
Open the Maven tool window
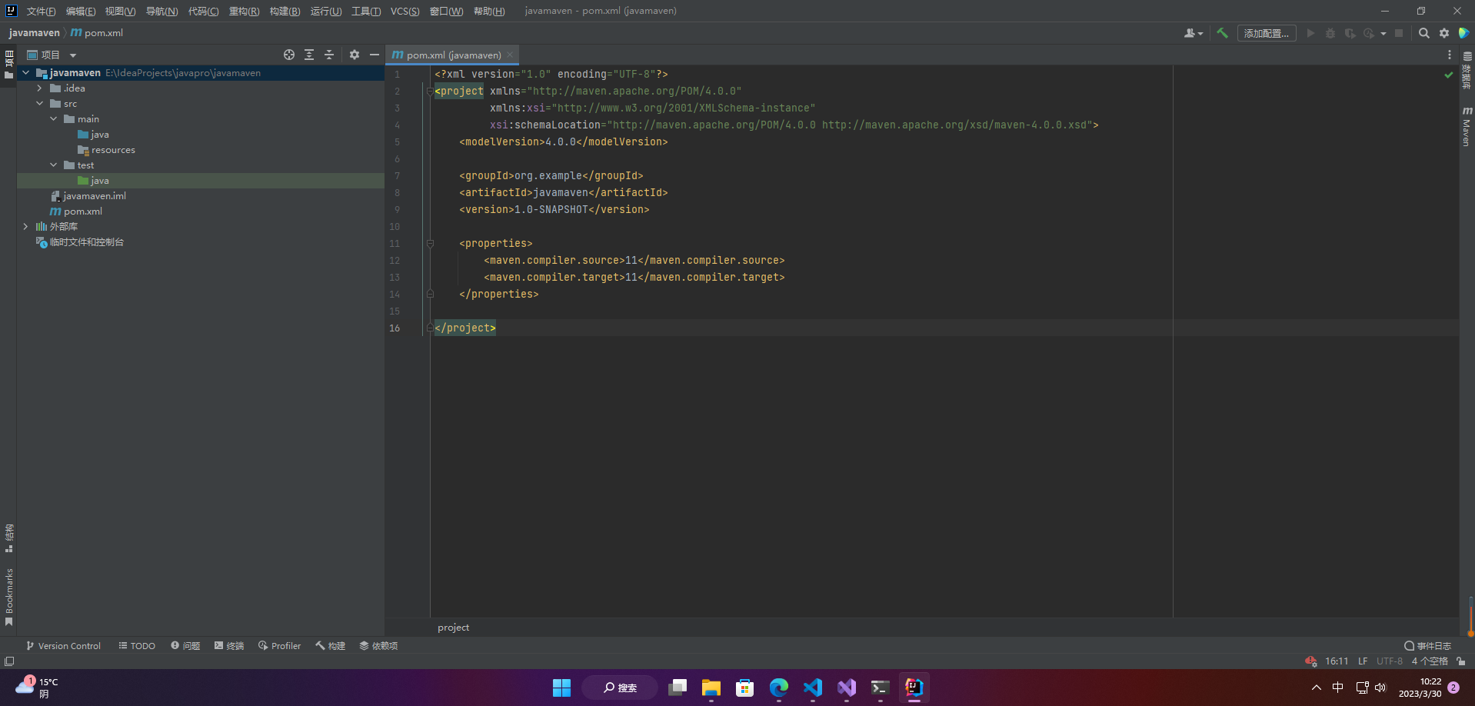pos(1467,127)
